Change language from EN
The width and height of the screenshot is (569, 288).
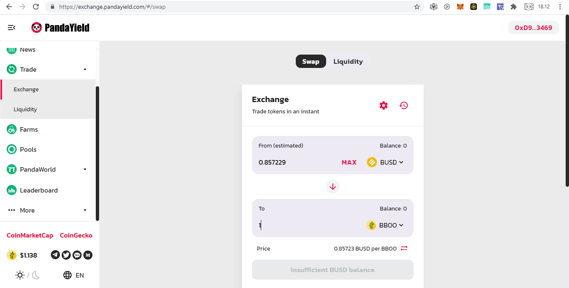coord(80,275)
